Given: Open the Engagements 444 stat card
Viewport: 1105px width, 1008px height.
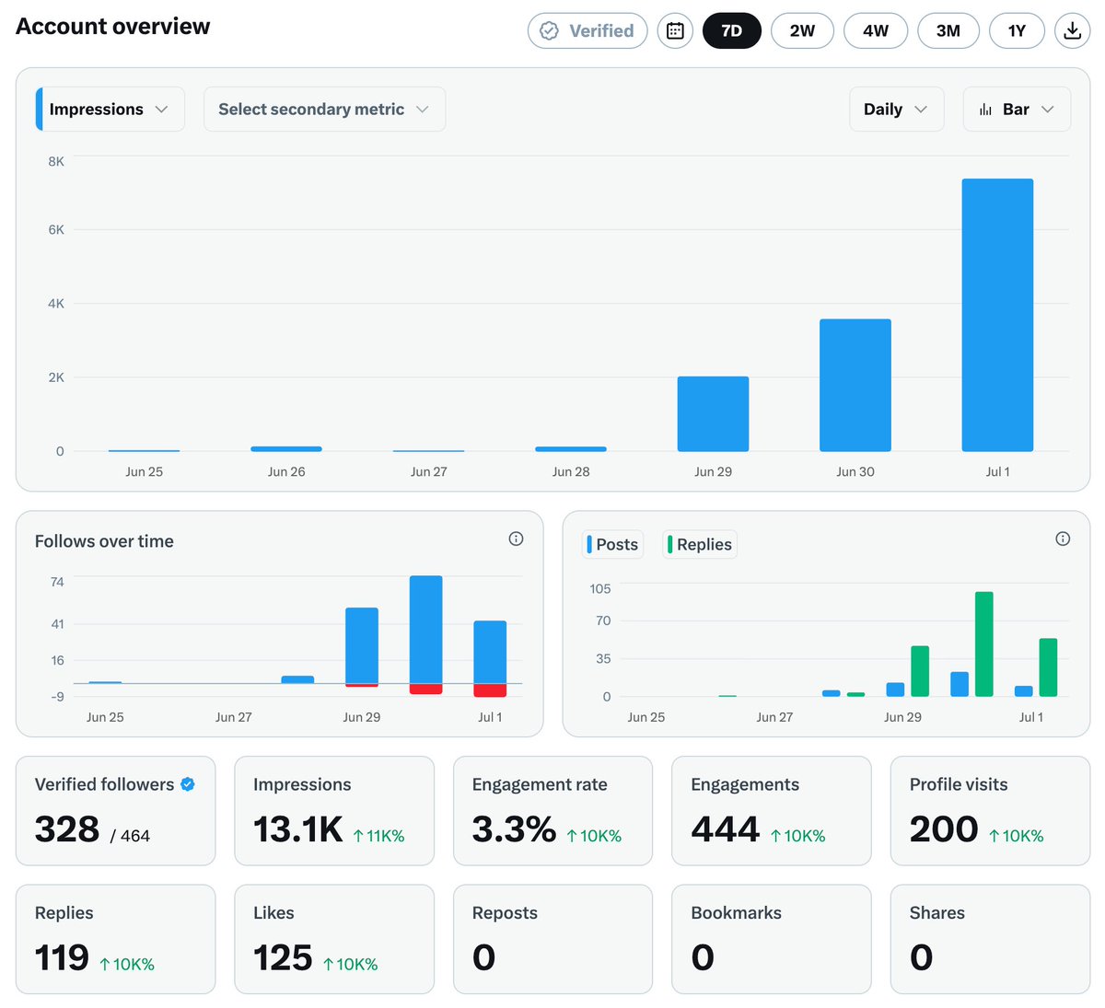Looking at the screenshot, I should tap(772, 811).
